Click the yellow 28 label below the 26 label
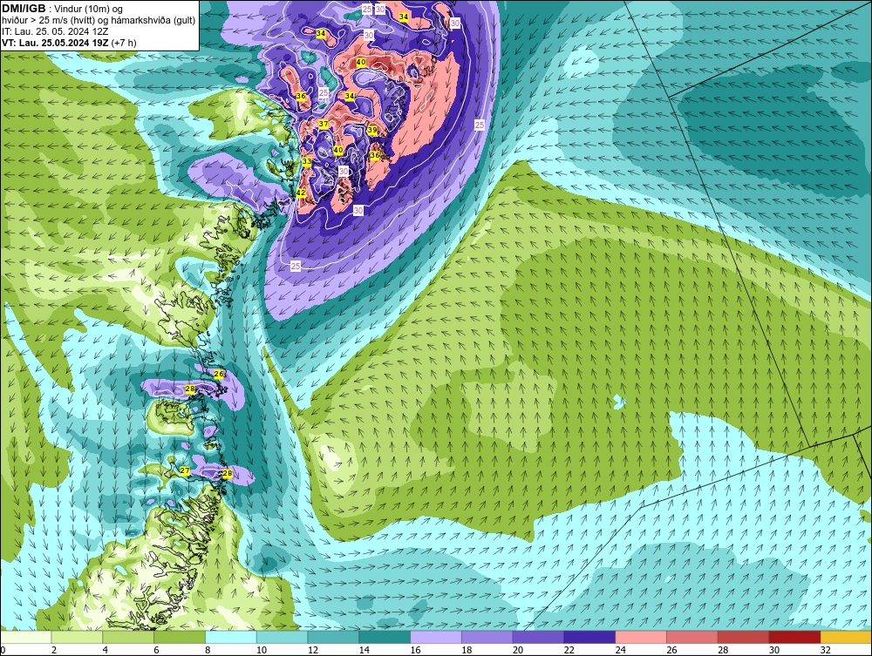The height and width of the screenshot is (656, 872). [189, 389]
